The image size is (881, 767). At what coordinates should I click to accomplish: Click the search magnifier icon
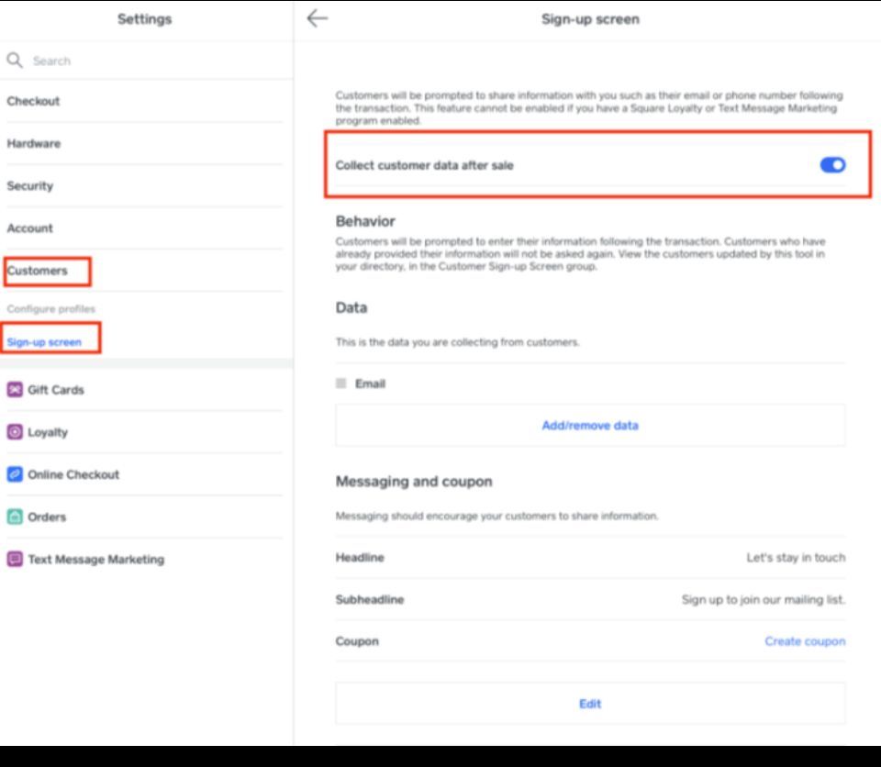pyautogui.click(x=14, y=61)
